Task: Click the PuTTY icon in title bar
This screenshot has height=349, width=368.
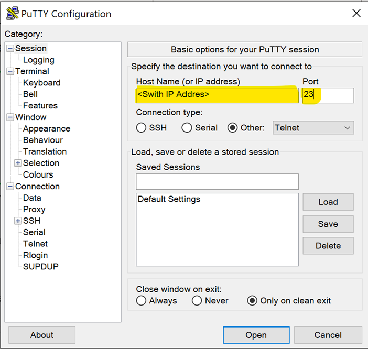Action: pyautogui.click(x=12, y=13)
